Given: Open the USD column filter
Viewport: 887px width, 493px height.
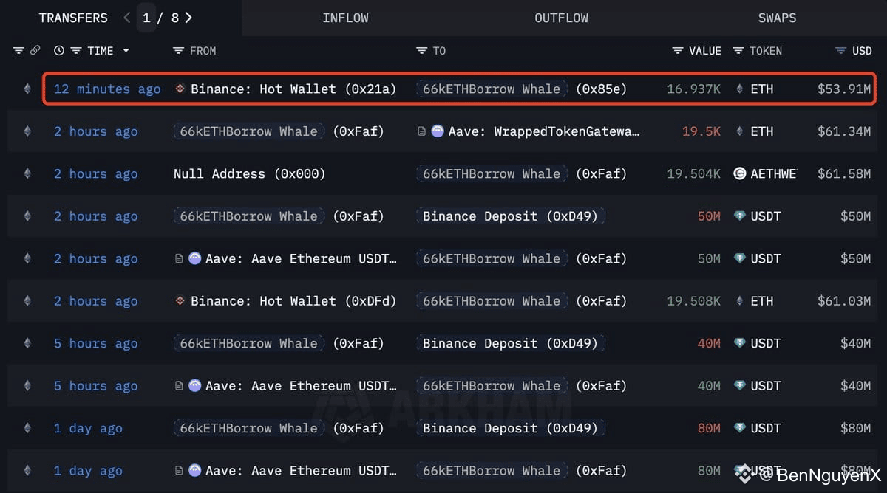Looking at the screenshot, I should click(840, 51).
